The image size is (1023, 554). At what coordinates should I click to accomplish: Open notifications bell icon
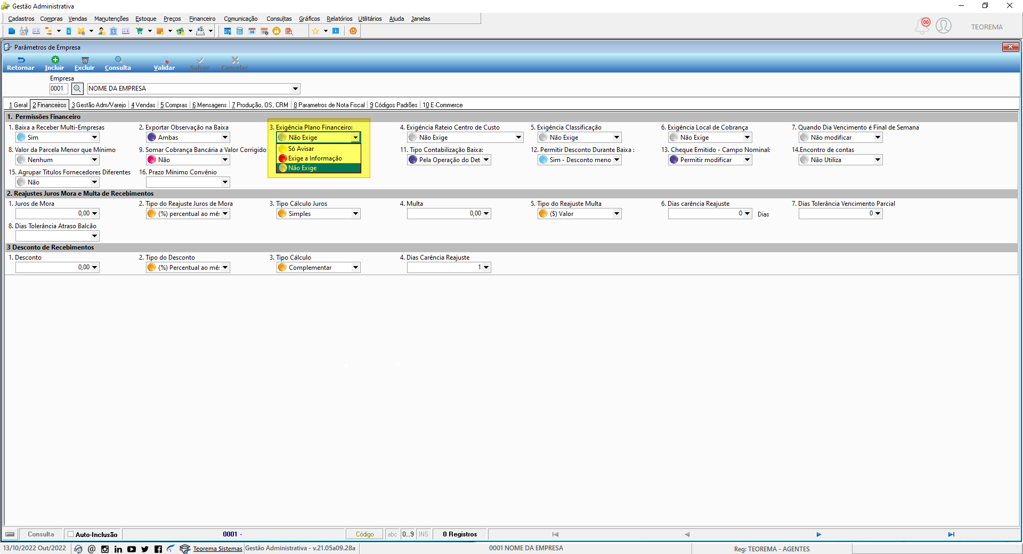point(922,26)
